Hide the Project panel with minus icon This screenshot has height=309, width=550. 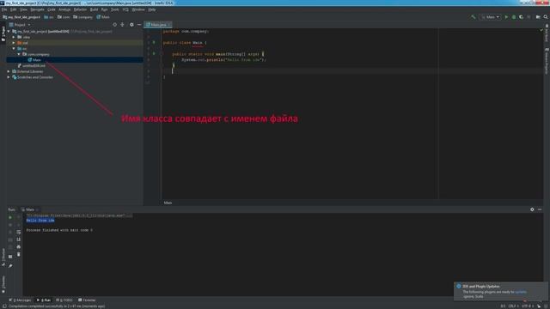click(x=139, y=25)
